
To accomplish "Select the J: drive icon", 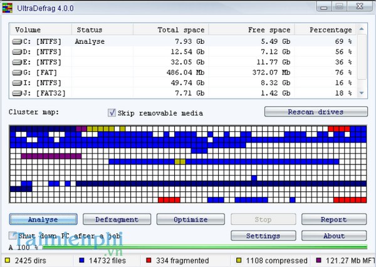I will click(x=17, y=93).
